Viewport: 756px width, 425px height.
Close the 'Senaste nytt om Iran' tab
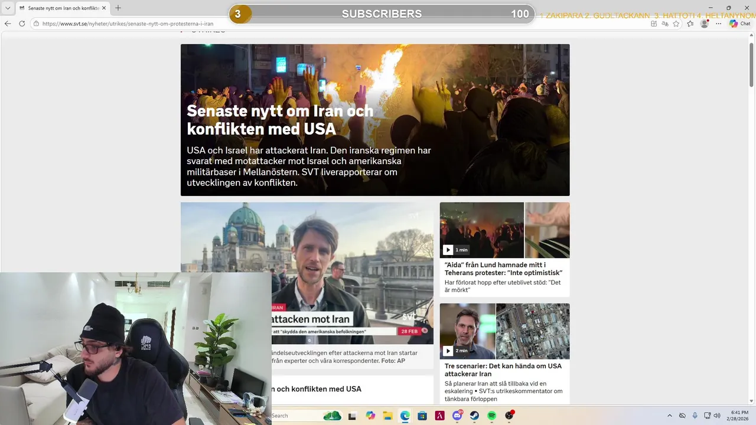click(104, 8)
